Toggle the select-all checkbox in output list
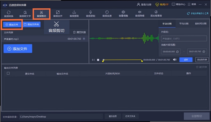 (x=8, y=73)
